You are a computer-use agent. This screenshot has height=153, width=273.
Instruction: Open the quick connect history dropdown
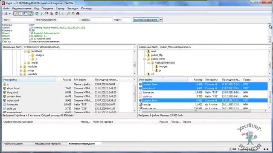pyautogui.click(x=161, y=20)
